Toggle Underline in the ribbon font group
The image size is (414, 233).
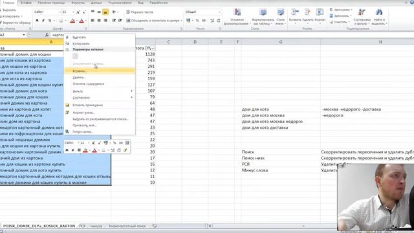(49, 21)
